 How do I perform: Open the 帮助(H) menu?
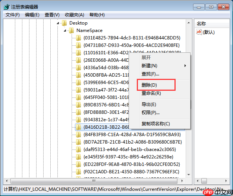click(97, 15)
